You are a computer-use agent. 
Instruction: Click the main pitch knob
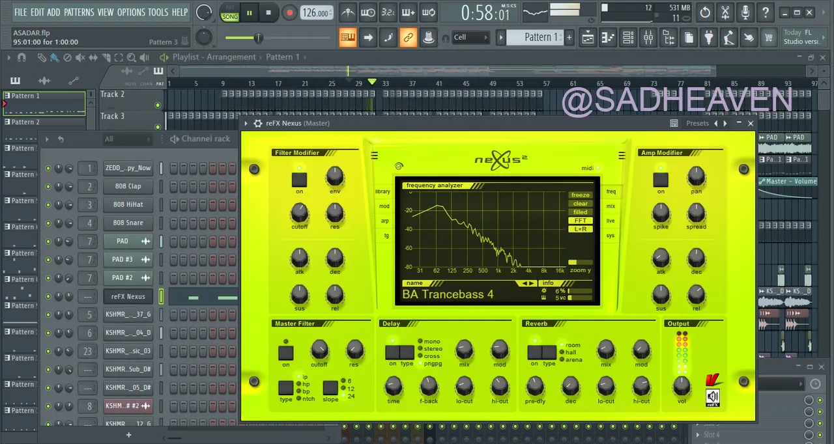coord(204,36)
